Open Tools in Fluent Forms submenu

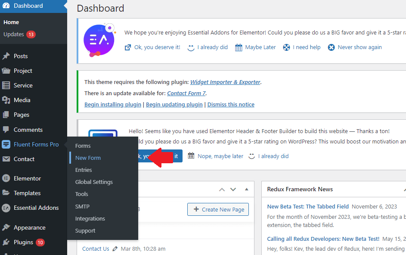click(x=81, y=194)
